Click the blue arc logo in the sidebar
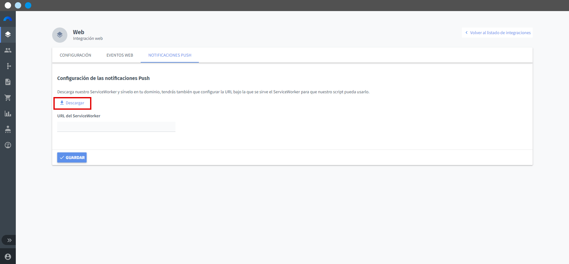 coord(8,19)
